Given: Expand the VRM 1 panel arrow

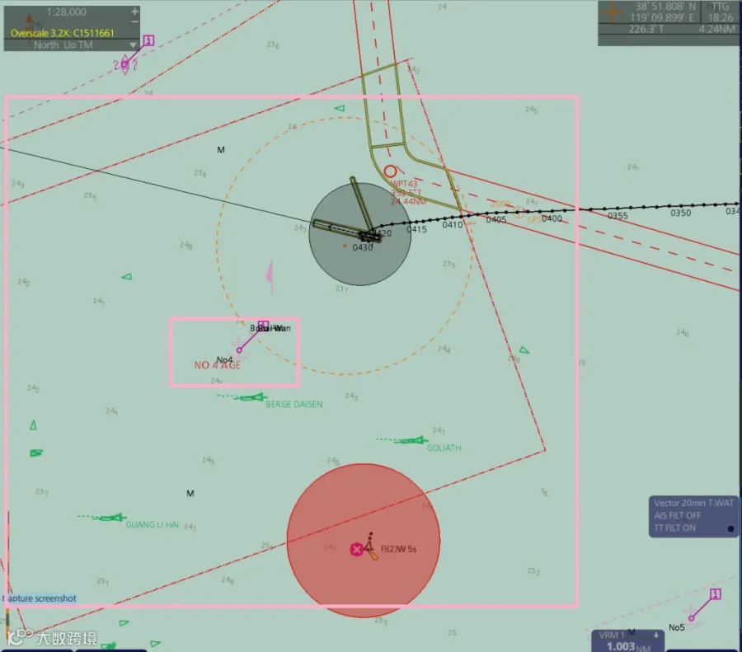Looking at the screenshot, I should [656, 635].
